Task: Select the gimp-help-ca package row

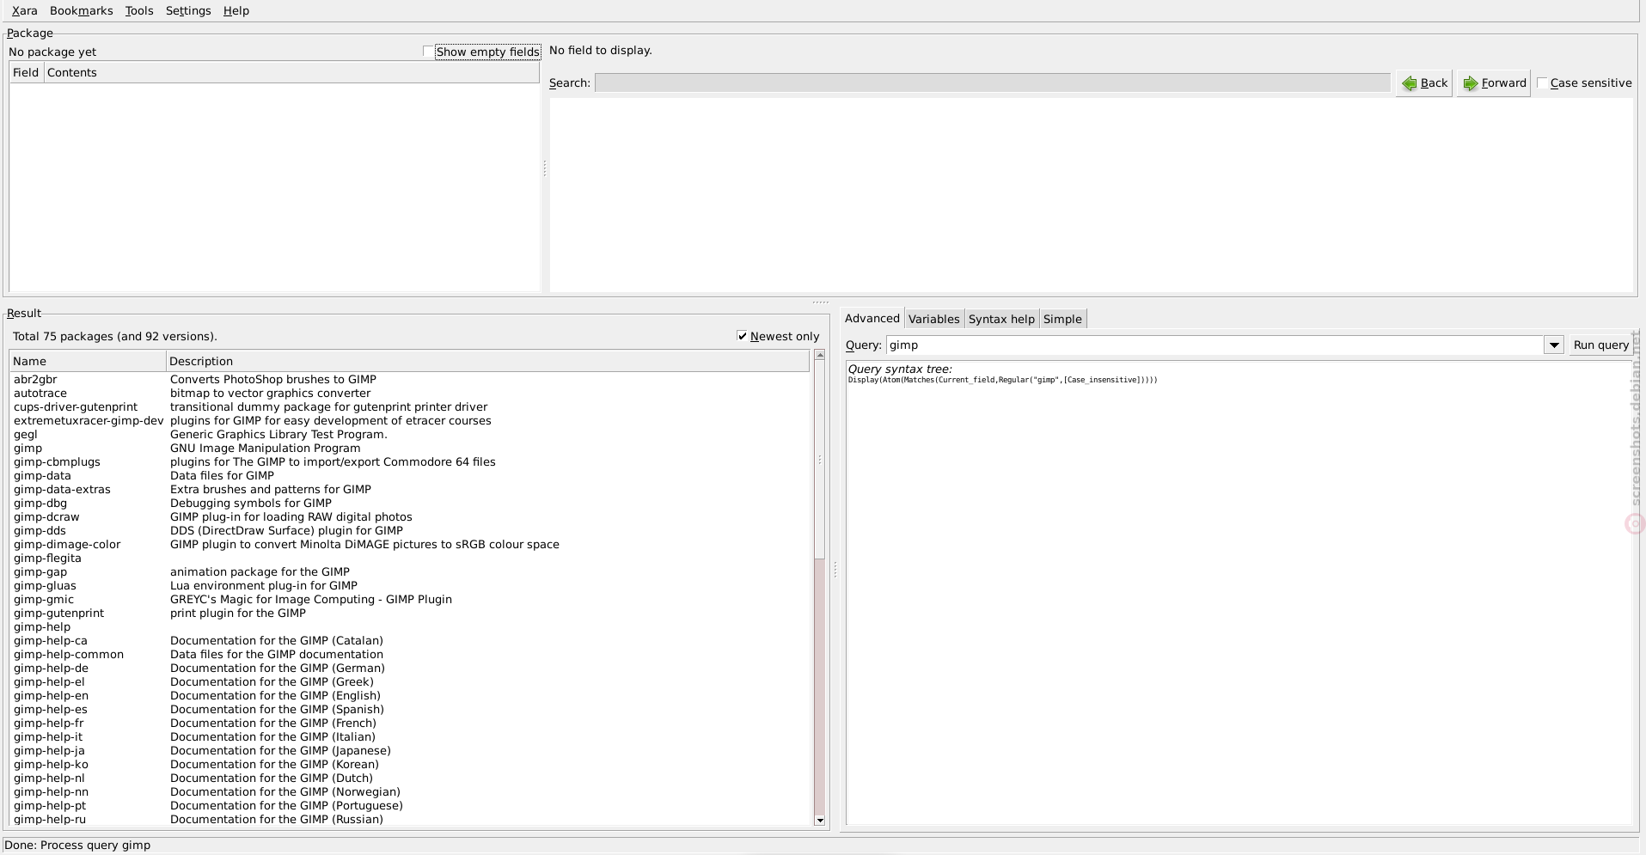Action: pos(410,640)
